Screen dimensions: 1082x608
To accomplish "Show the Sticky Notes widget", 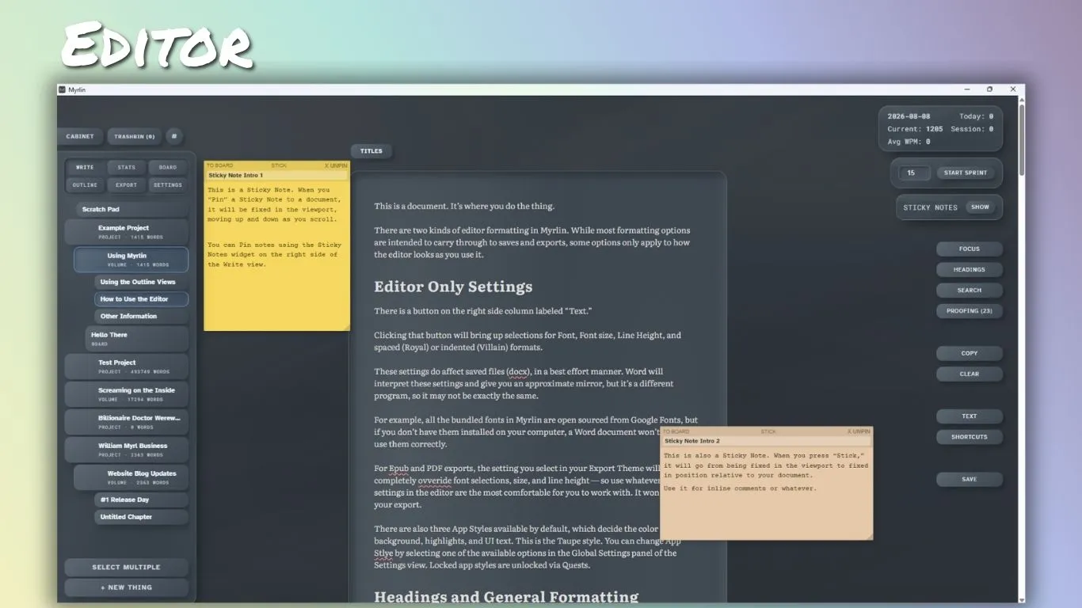I will [x=980, y=207].
